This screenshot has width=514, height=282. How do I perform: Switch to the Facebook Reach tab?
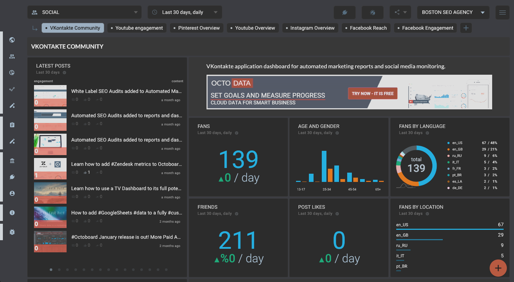click(x=366, y=28)
